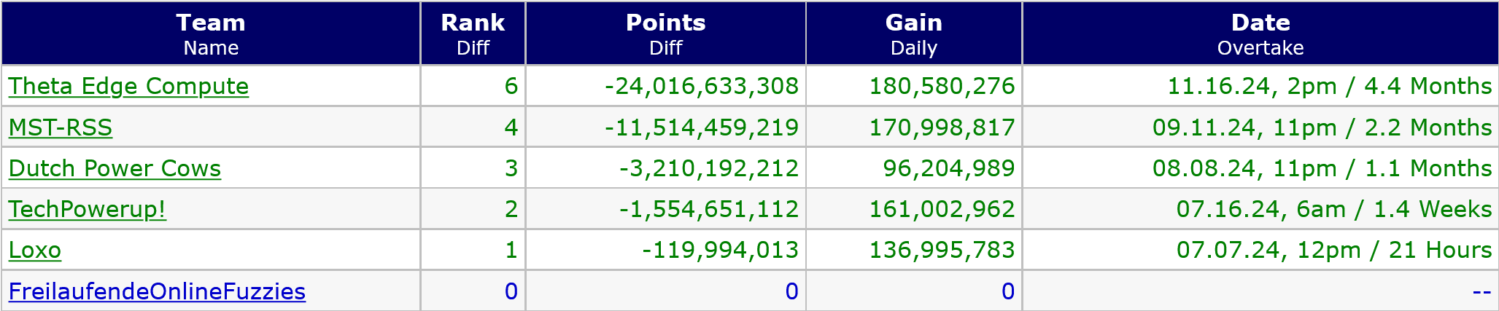The image size is (1499, 311).
Task: Click the Team Name column header
Action: click(211, 34)
